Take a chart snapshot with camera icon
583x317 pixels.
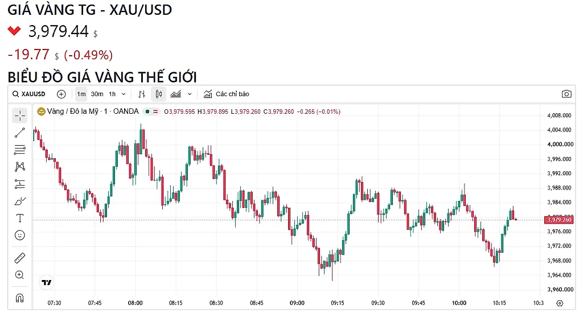[566, 94]
